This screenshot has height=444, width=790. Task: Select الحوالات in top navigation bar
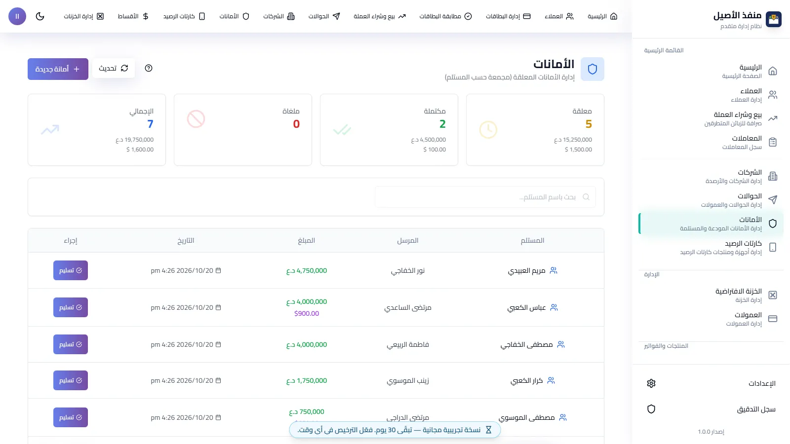(x=324, y=16)
